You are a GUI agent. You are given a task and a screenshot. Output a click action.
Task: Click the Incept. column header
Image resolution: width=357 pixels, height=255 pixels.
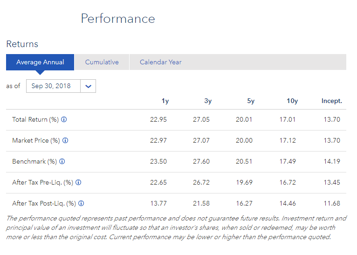point(331,101)
